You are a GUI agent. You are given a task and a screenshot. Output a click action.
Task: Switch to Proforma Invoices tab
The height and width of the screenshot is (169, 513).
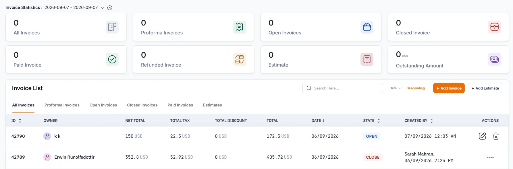coord(62,105)
